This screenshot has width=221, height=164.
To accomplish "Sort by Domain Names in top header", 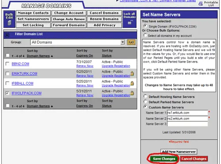I will 38,56.
